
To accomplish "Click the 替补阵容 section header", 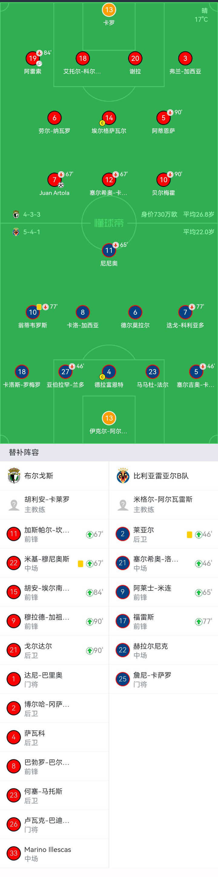I will 24,452.
